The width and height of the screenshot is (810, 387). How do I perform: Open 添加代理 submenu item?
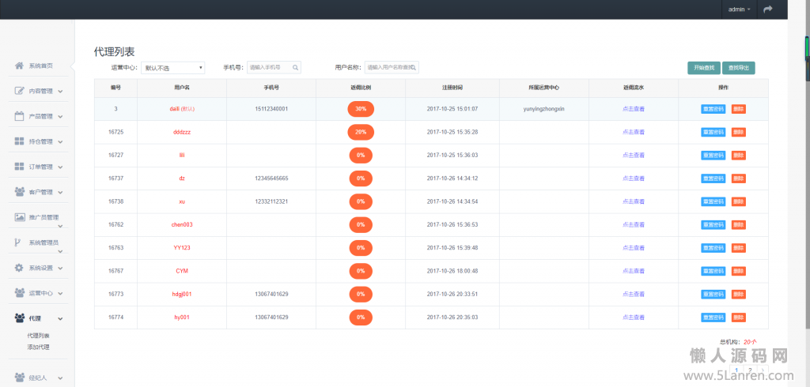(38, 348)
